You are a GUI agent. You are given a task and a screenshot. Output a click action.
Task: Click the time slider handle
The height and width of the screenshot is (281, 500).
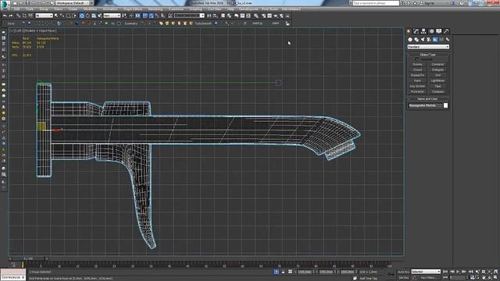[28, 258]
